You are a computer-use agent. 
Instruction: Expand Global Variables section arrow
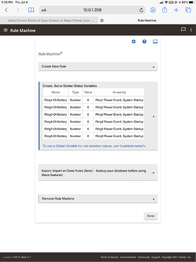pyautogui.click(x=154, y=116)
